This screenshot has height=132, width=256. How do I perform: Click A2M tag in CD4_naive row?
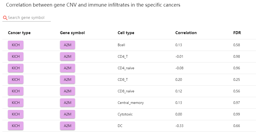68,68
